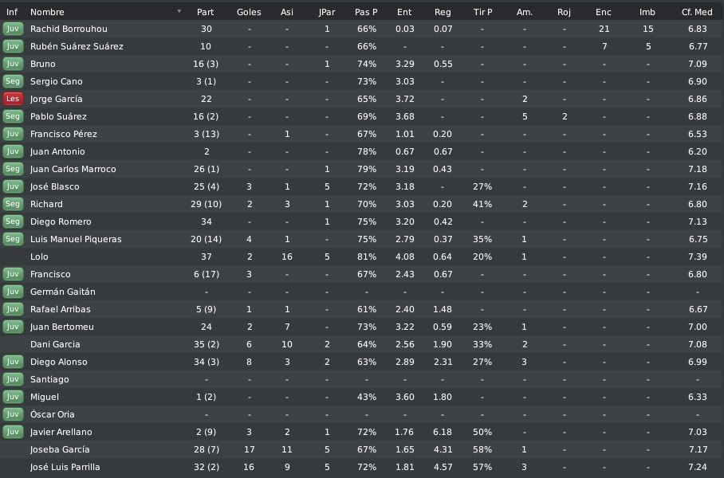The height and width of the screenshot is (478, 724).
Task: Sort by the Cf. Med column header
Action: coord(697,12)
